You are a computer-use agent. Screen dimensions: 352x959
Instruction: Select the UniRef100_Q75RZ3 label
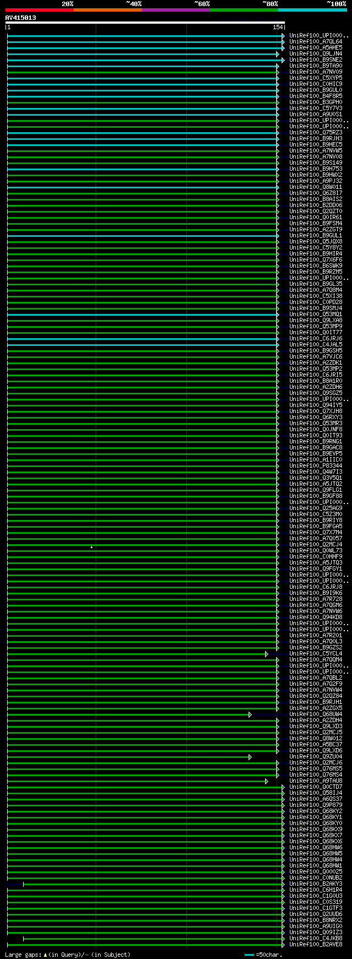click(316, 133)
